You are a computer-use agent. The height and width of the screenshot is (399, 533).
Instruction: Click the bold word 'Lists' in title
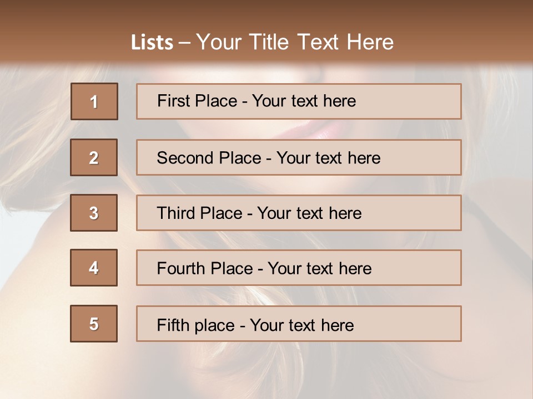pos(152,42)
